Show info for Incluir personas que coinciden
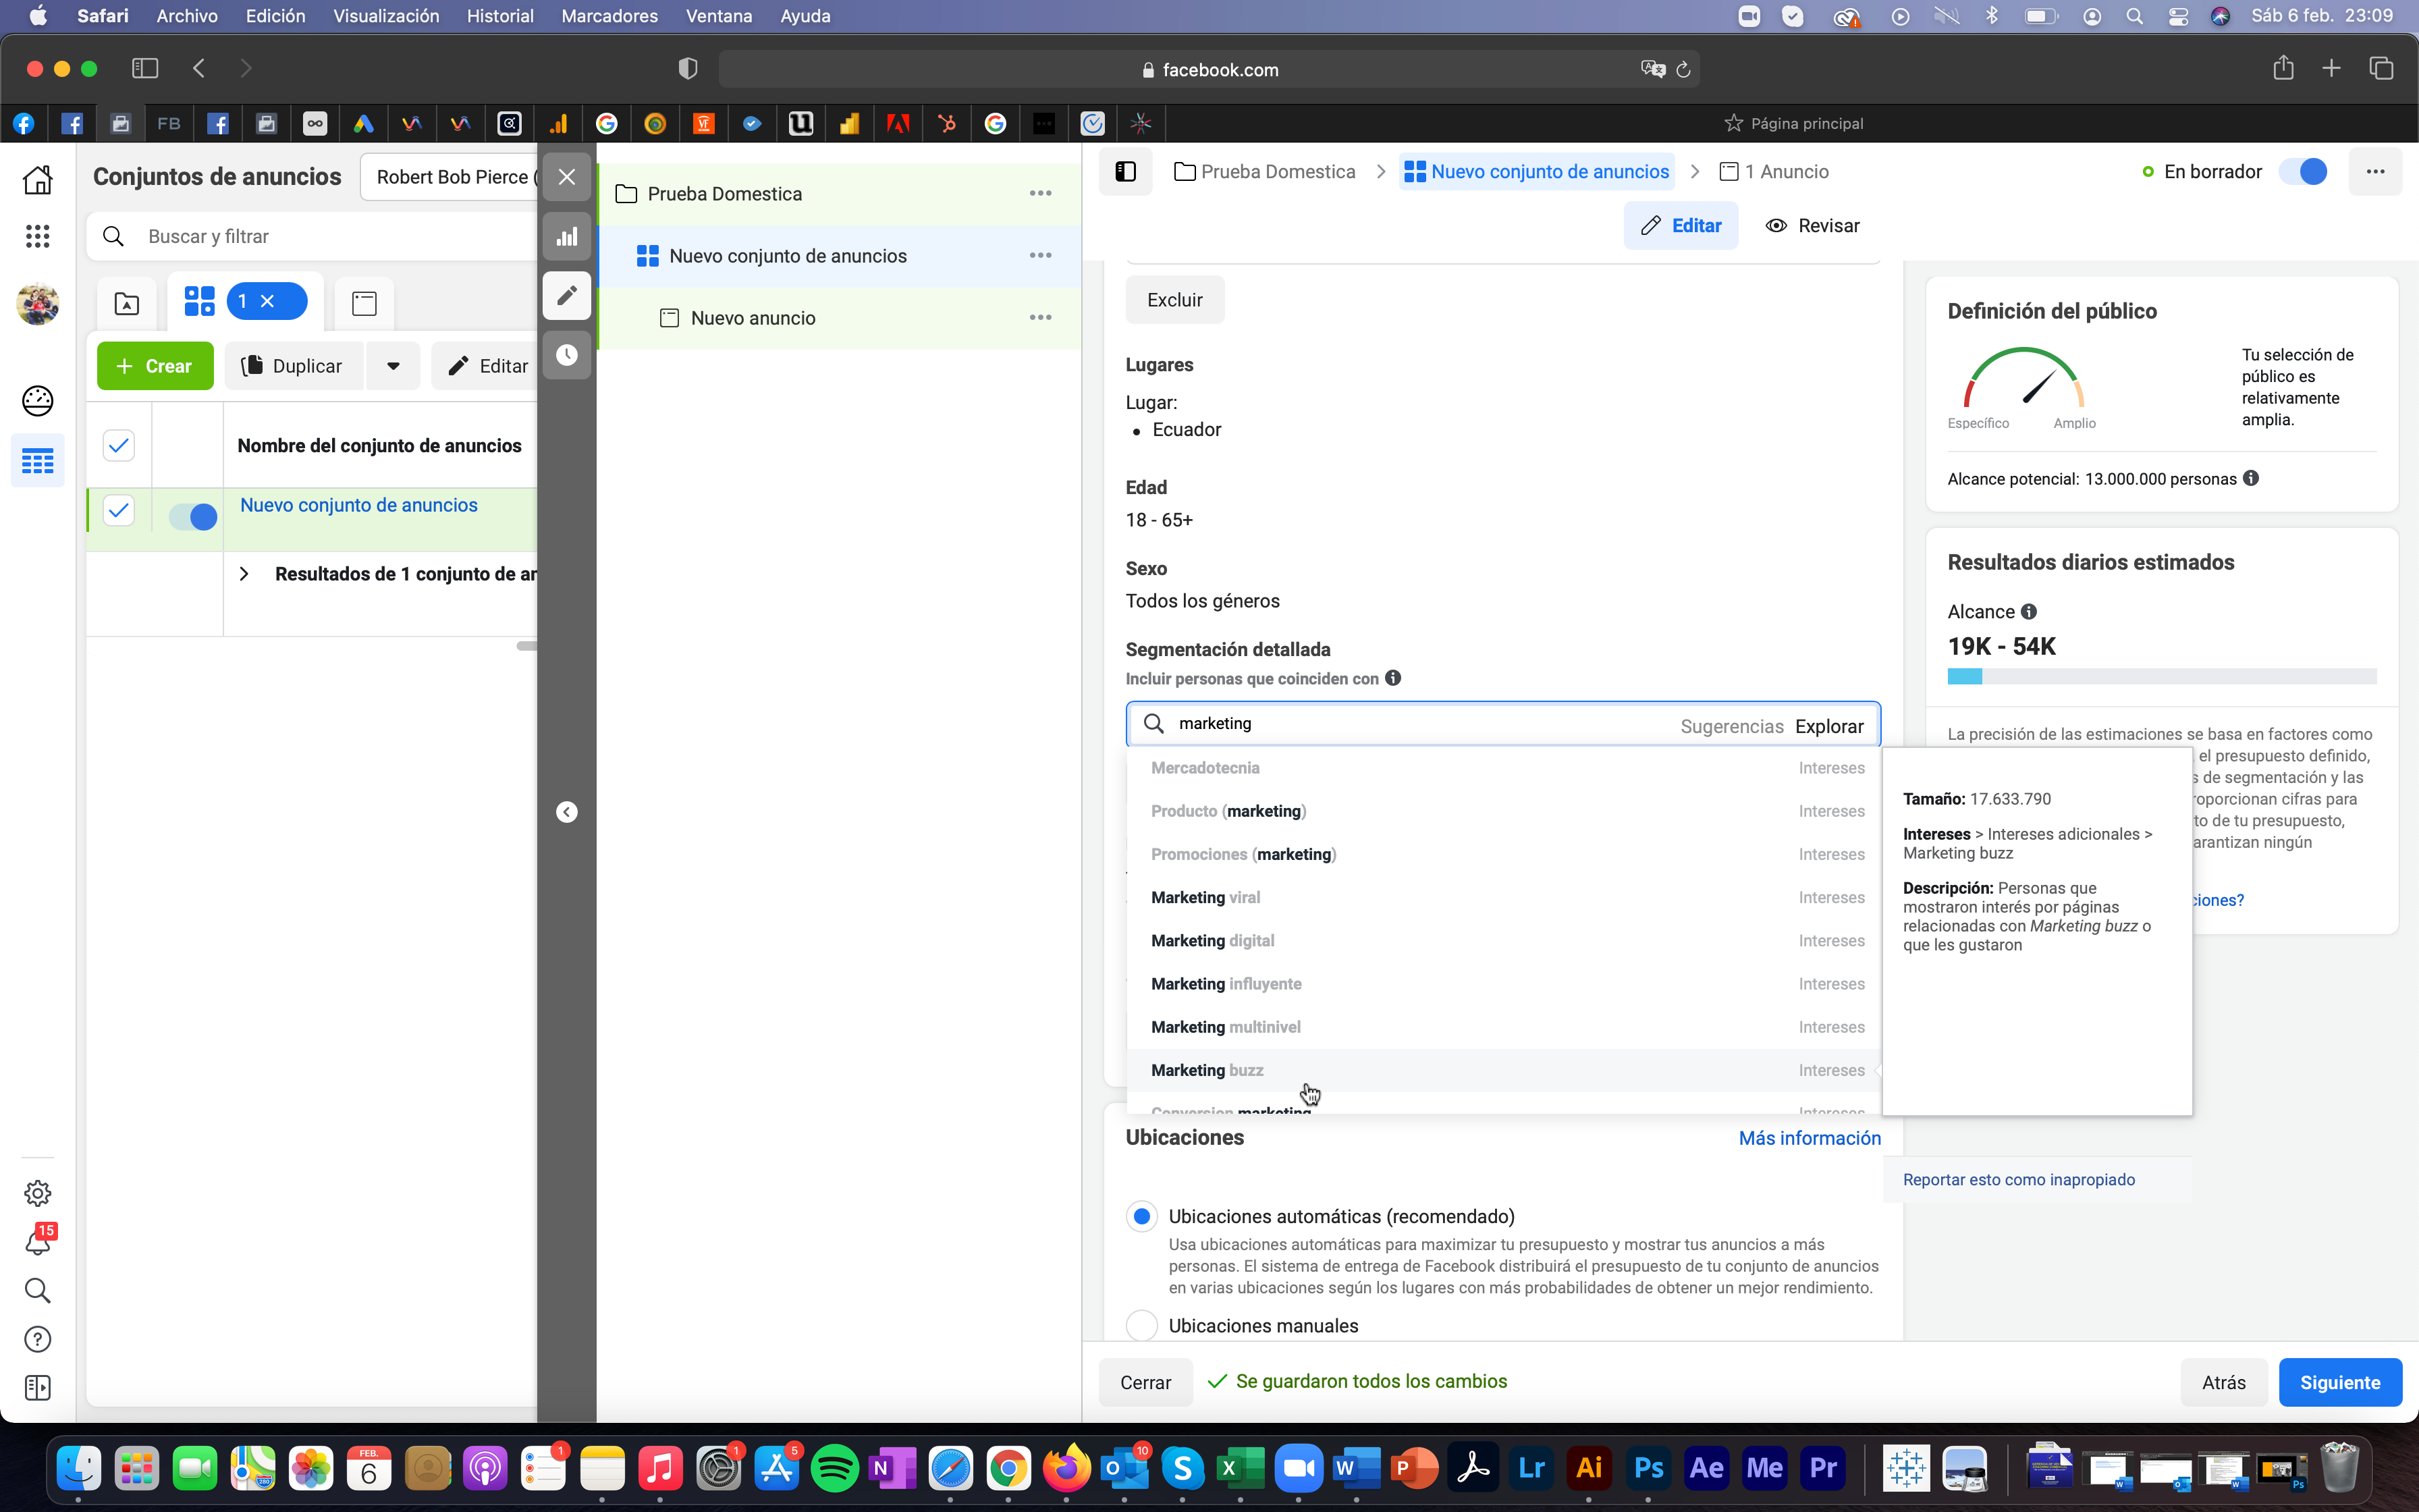This screenshot has height=1512, width=2419. tap(1394, 678)
